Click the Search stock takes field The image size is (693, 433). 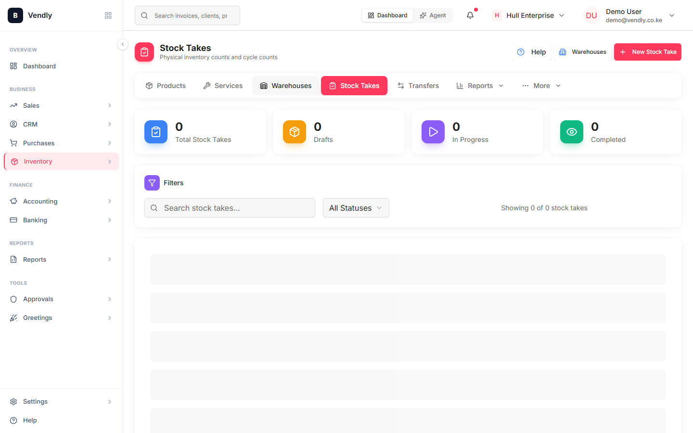(230, 208)
